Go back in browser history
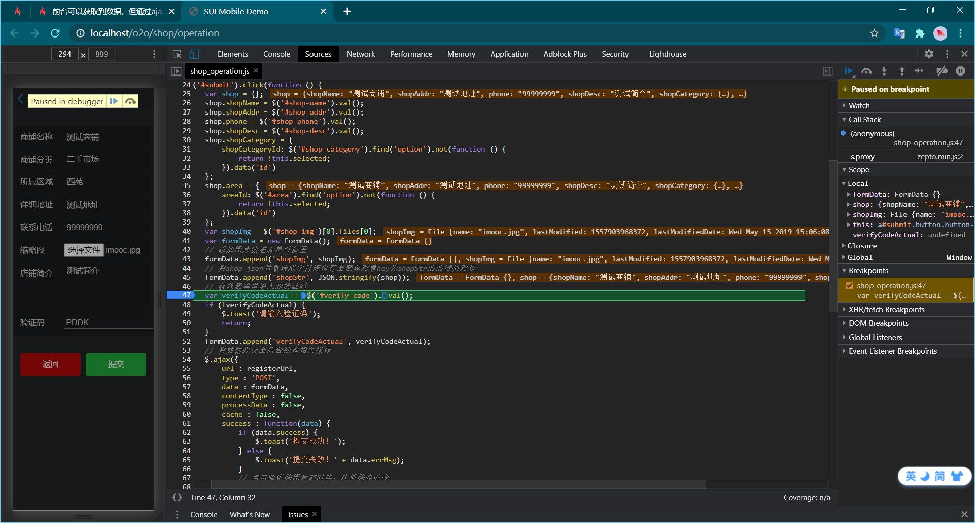 (x=14, y=33)
